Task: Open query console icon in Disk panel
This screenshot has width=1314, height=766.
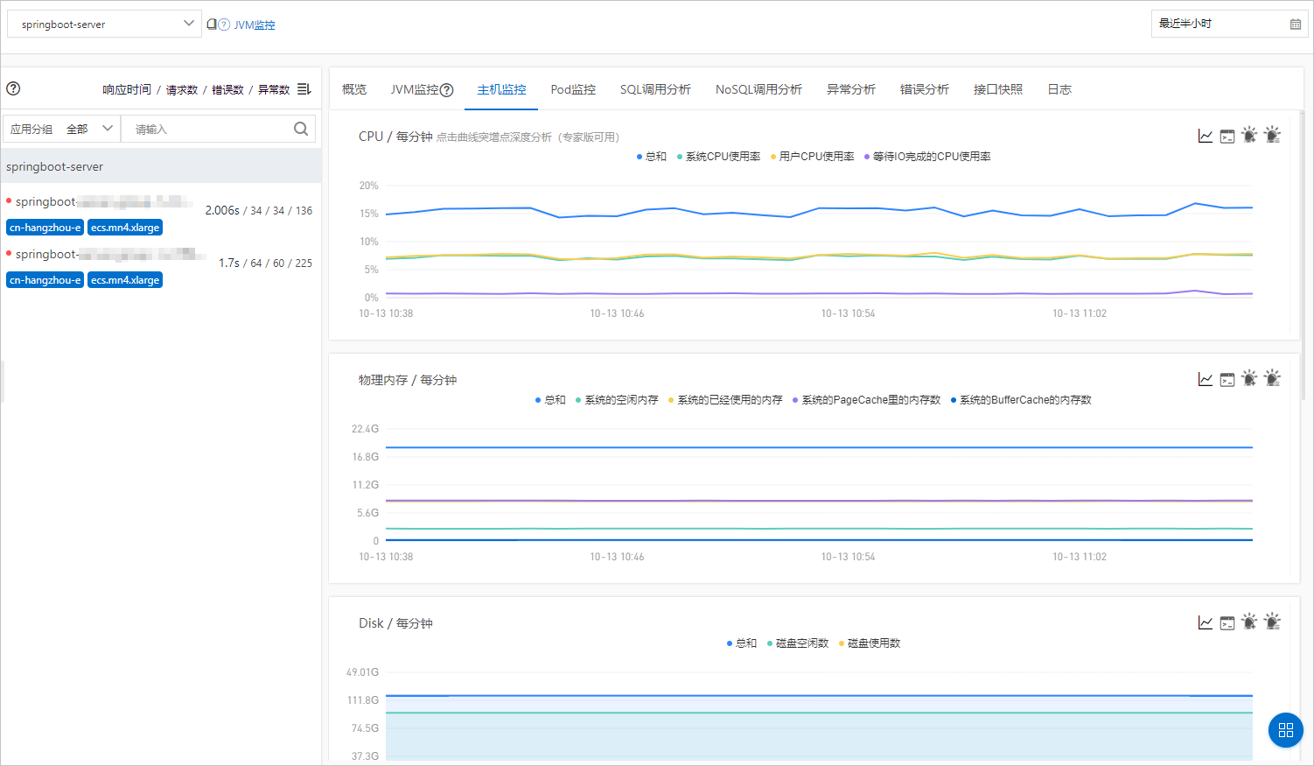Action: tap(1227, 622)
